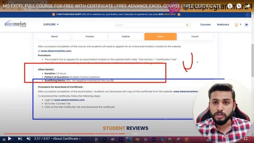The height and width of the screenshot is (143, 254).
Task: Select the orange Exam tab
Action: pyautogui.click(x=160, y=37)
